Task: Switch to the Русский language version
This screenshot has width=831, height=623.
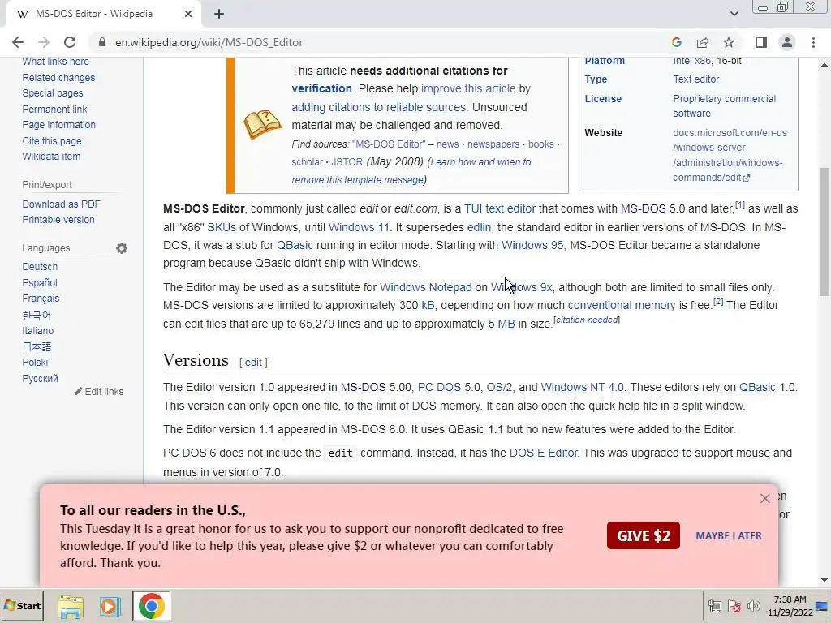Action: 41,378
